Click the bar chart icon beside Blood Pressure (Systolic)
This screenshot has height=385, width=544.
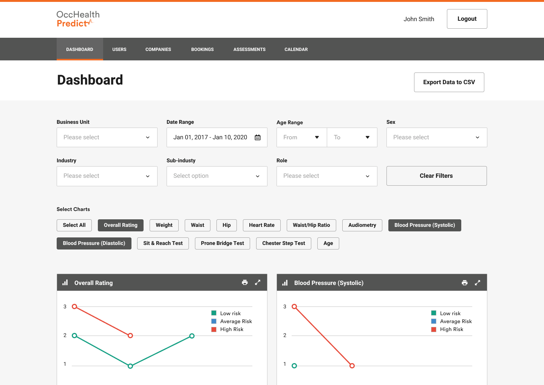(285, 282)
